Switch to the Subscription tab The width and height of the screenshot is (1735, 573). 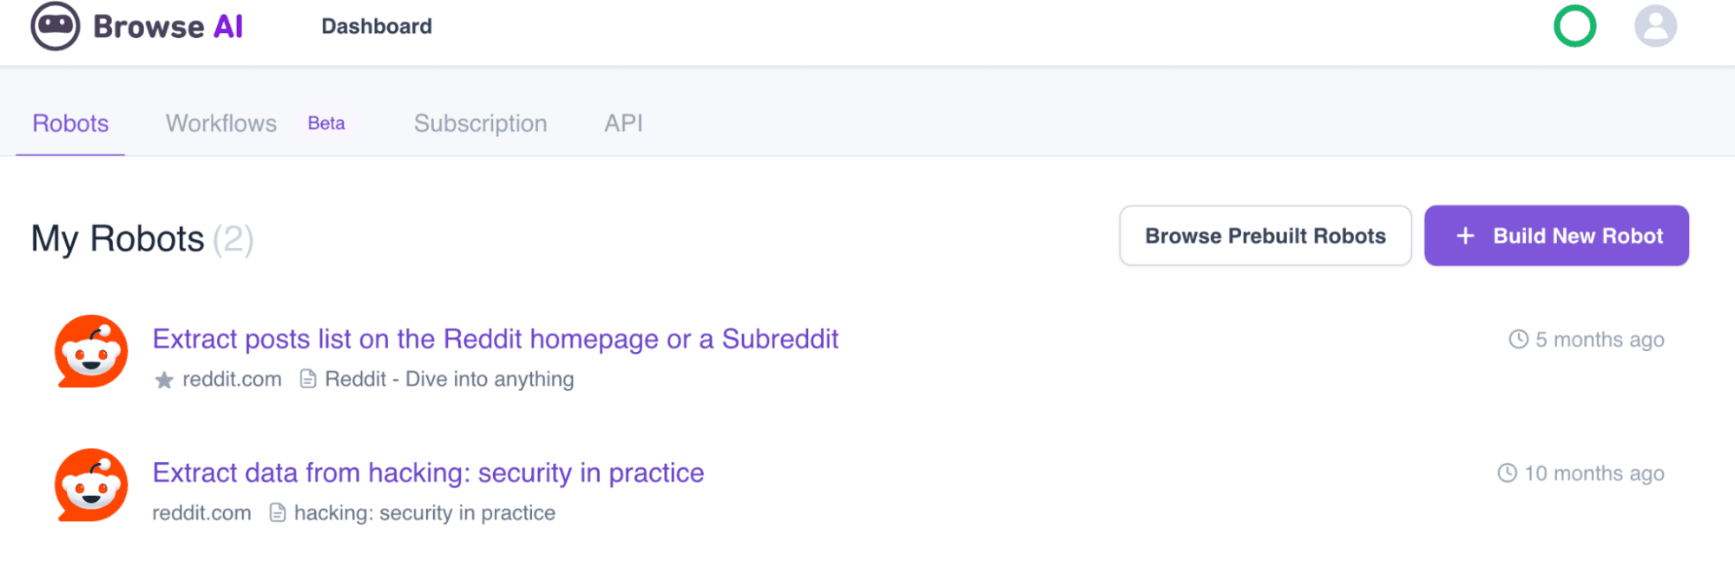480,123
